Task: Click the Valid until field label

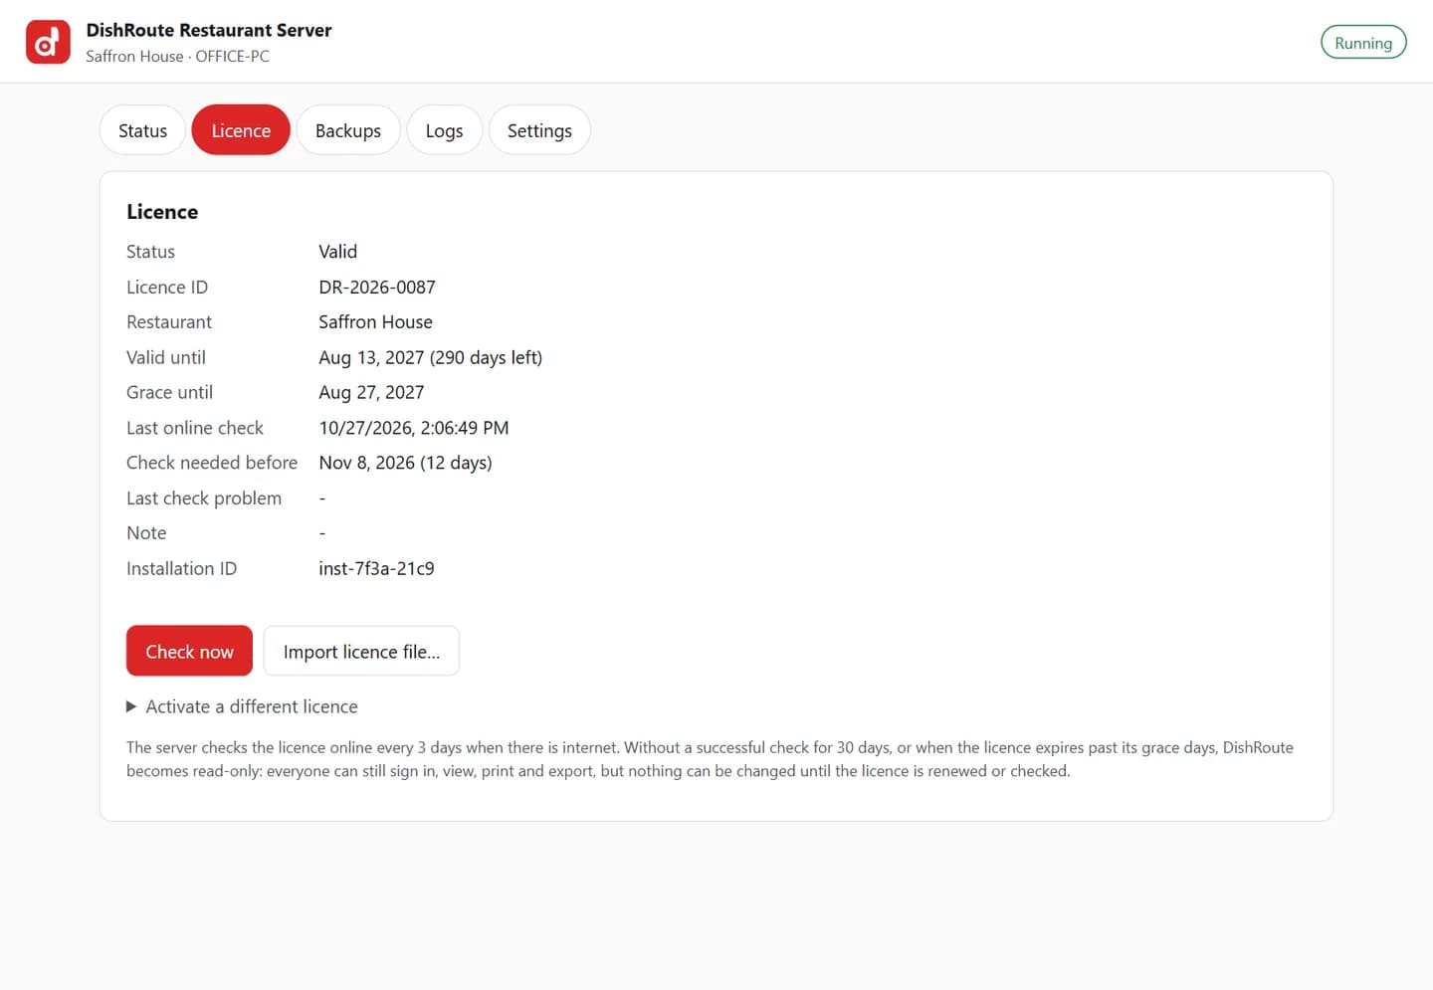Action: click(166, 358)
